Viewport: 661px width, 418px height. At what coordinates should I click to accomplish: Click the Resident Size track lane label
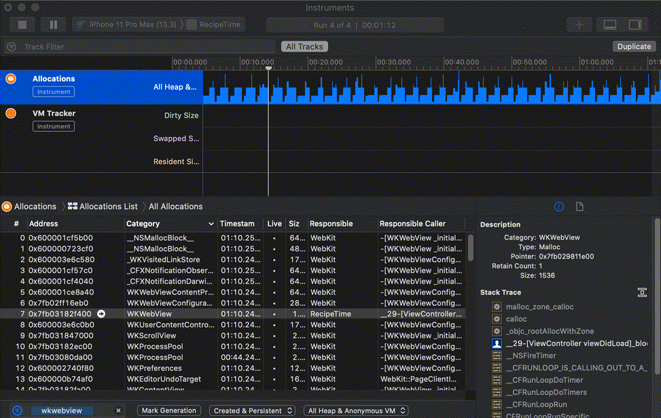tap(176, 161)
